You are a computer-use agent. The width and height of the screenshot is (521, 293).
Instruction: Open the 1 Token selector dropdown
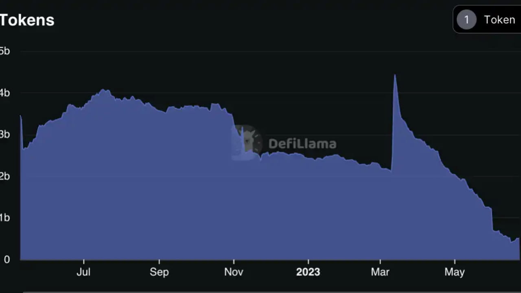click(x=487, y=19)
